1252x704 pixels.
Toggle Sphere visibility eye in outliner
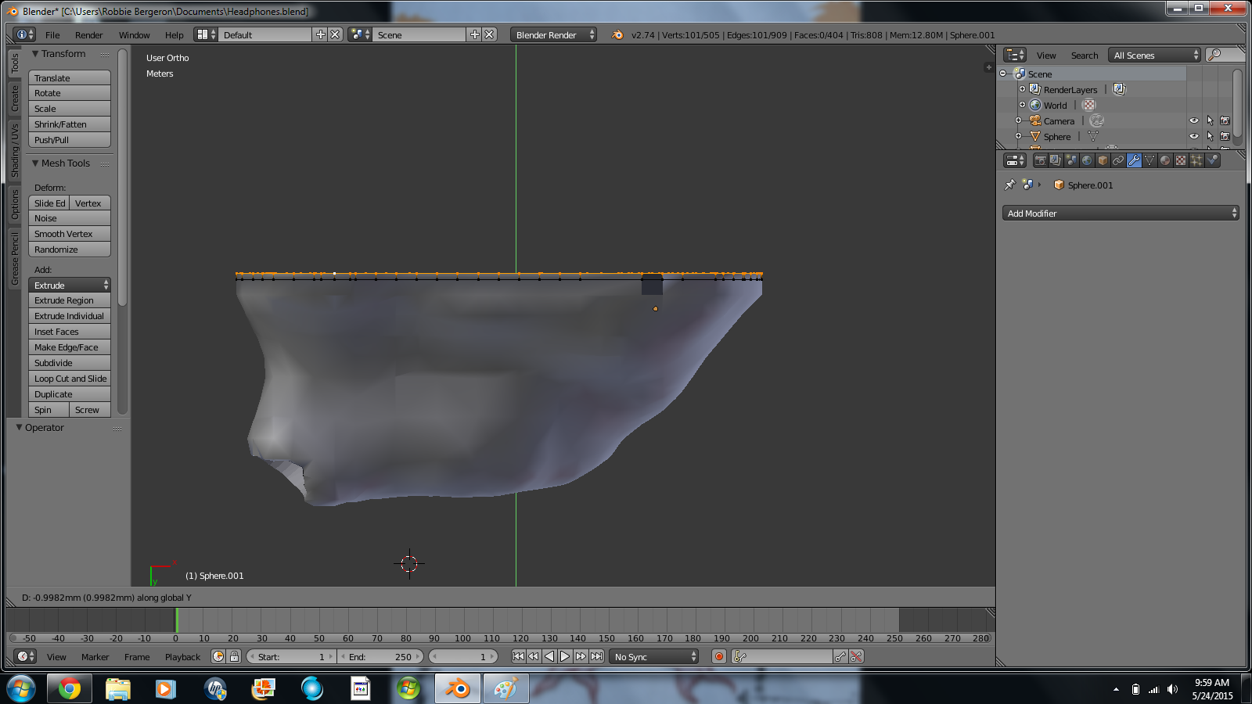[x=1194, y=136]
